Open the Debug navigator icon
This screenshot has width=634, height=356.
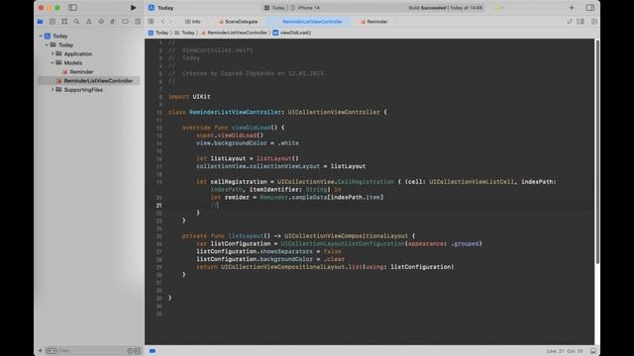pyautogui.click(x=113, y=22)
